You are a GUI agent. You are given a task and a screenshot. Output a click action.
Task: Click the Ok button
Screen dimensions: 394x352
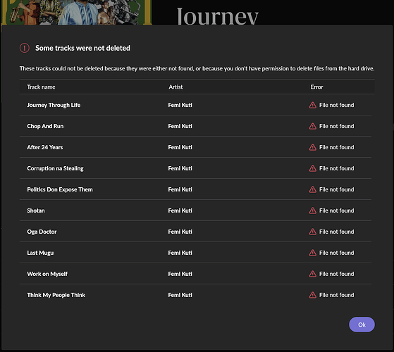coord(362,325)
